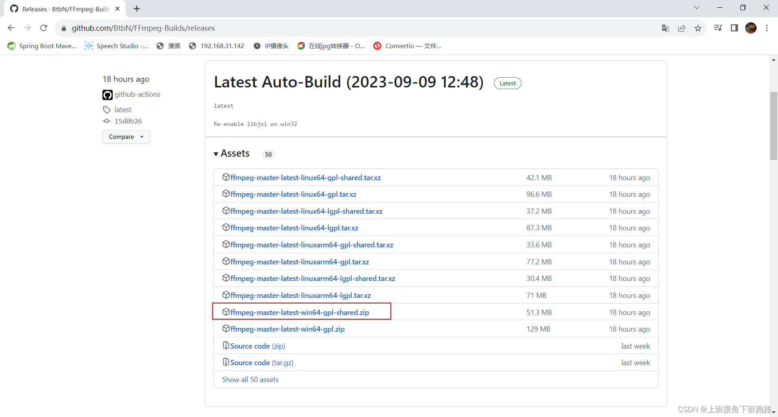Click the "Re-enable libjxl on win32" text

point(255,124)
